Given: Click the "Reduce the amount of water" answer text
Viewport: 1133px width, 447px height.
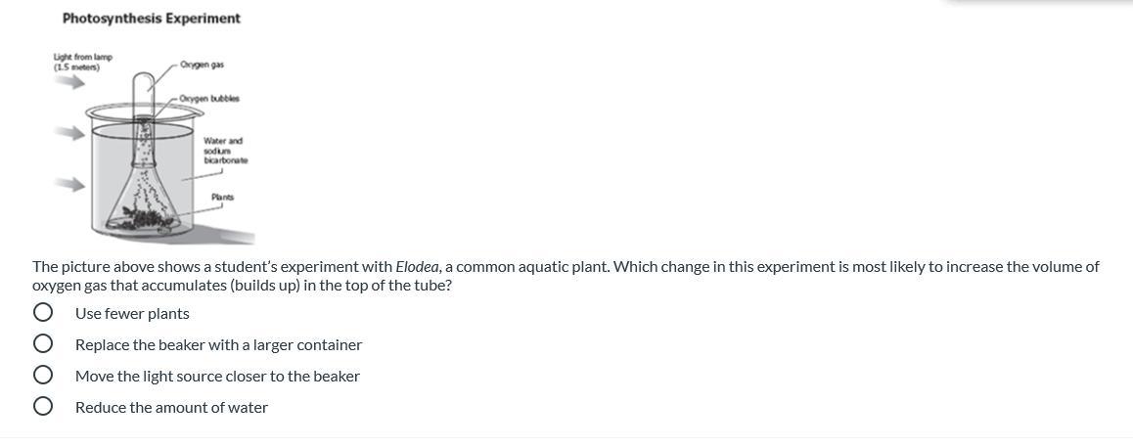Looking at the screenshot, I should (x=171, y=407).
